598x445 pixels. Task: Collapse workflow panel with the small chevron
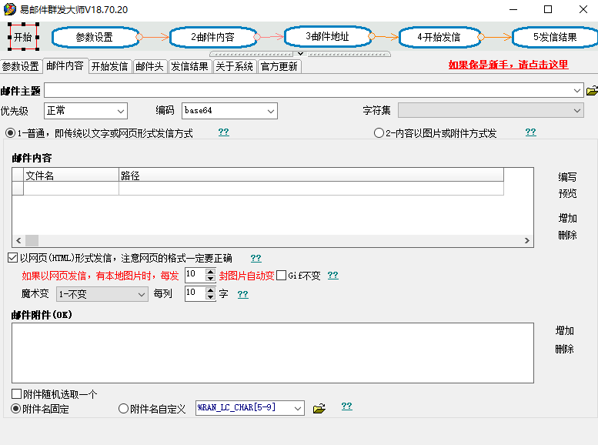(300, 54)
